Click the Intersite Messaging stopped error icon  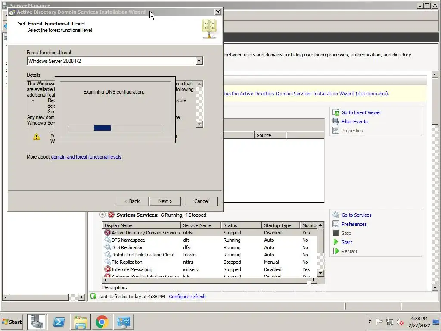(x=107, y=269)
